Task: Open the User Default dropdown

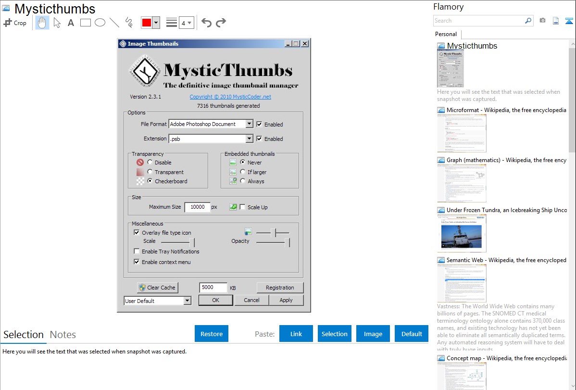Action: click(x=187, y=301)
